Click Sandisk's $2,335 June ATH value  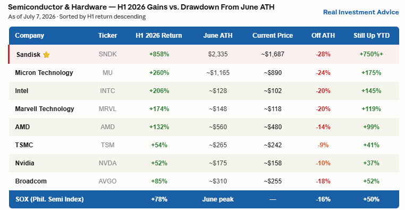click(x=218, y=54)
